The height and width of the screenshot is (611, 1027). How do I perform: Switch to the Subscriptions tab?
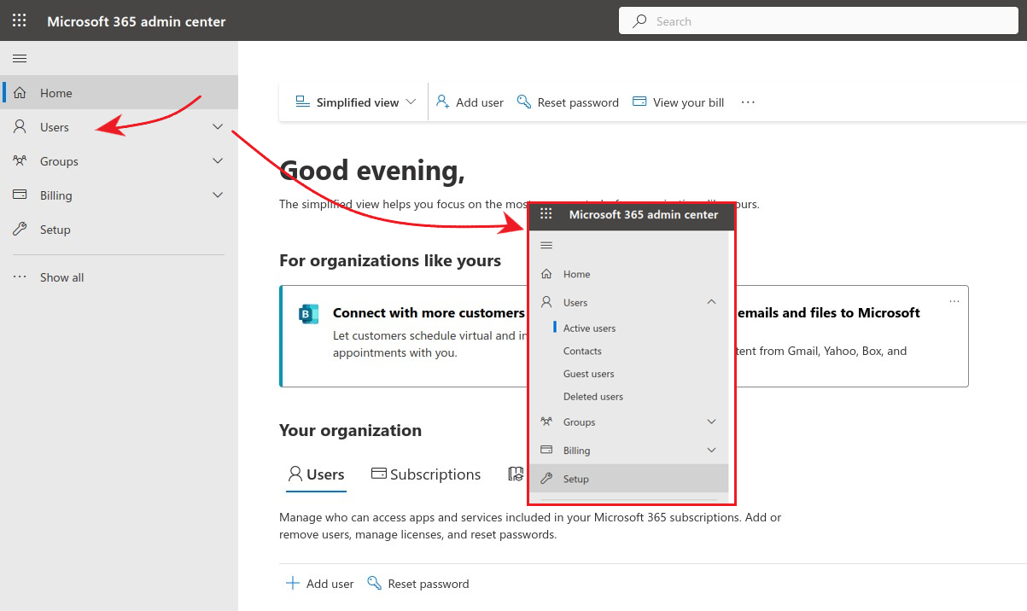click(426, 474)
